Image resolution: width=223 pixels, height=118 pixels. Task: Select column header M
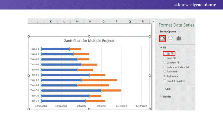(x=77, y=21)
